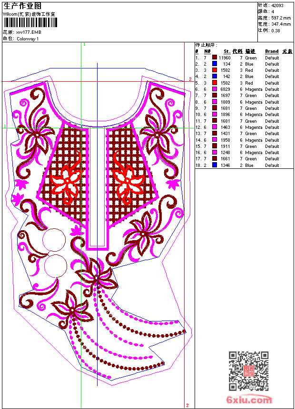Select stitch count '1248'

(x=226, y=153)
